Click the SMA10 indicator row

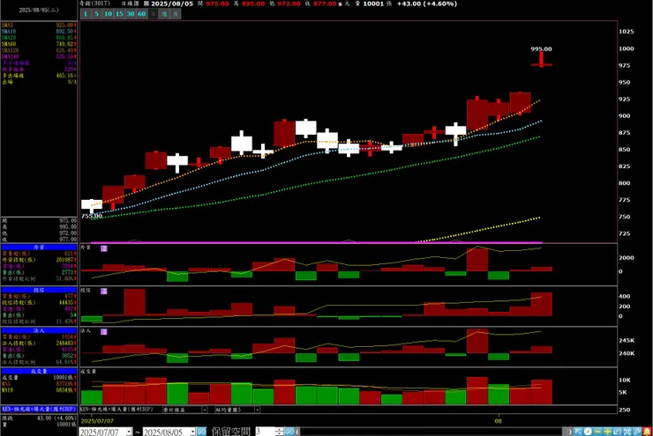tap(39, 32)
